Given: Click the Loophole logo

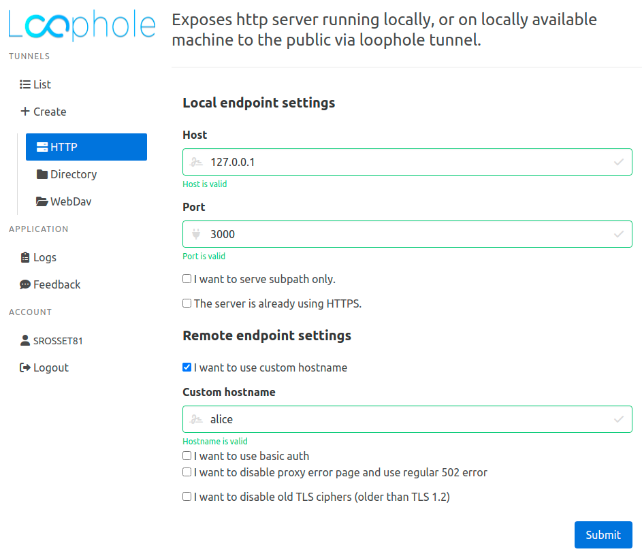Looking at the screenshot, I should [82, 24].
